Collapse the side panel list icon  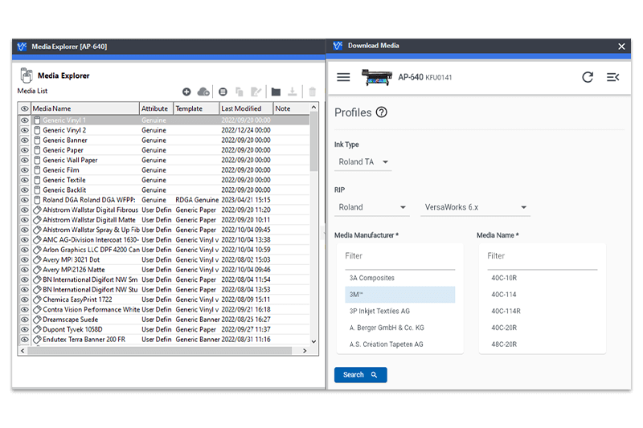(x=613, y=77)
